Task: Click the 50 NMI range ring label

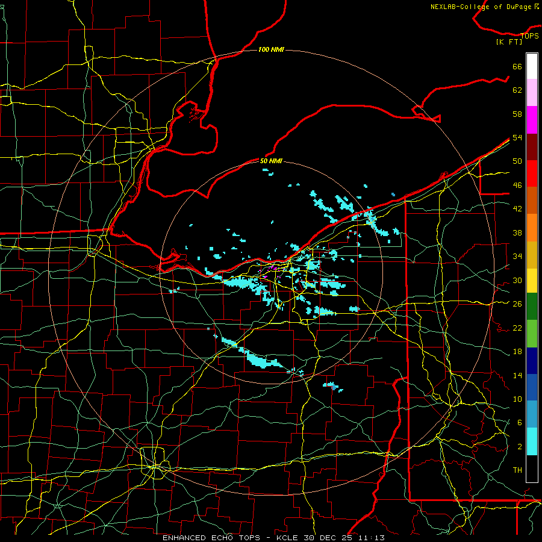Action: click(271, 161)
